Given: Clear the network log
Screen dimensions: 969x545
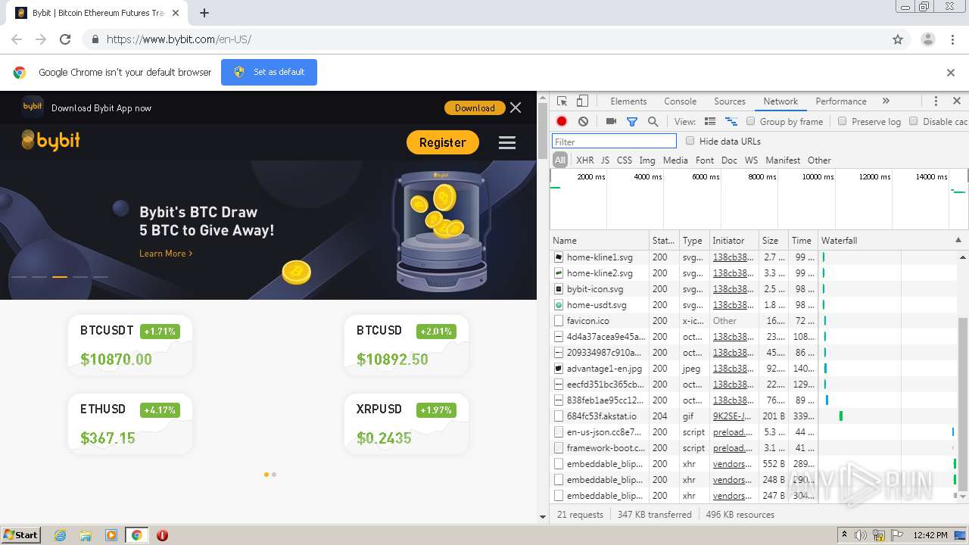Looking at the screenshot, I should (x=583, y=121).
